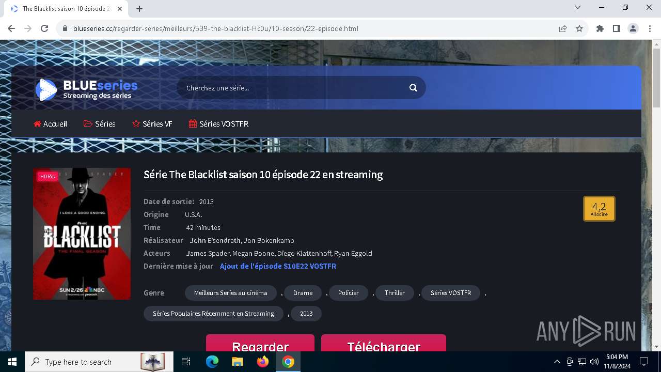Image resolution: width=661 pixels, height=372 pixels.
Task: Go back with browser back arrow
Action: pyautogui.click(x=11, y=28)
